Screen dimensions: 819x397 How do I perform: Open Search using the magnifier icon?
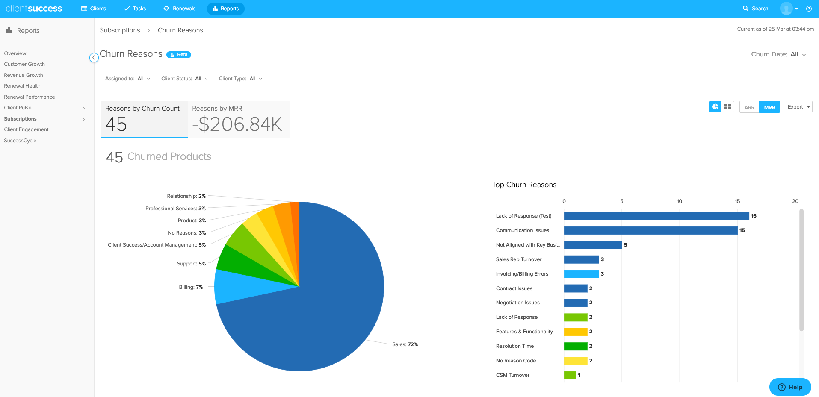(745, 8)
